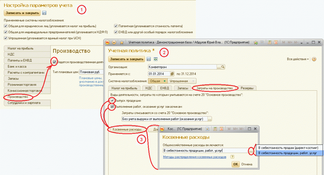Image resolution: width=324 pixels, height=175 pixels.
Task: Open Патенты и ЕНВД sidebar section
Action: [x=27, y=60]
